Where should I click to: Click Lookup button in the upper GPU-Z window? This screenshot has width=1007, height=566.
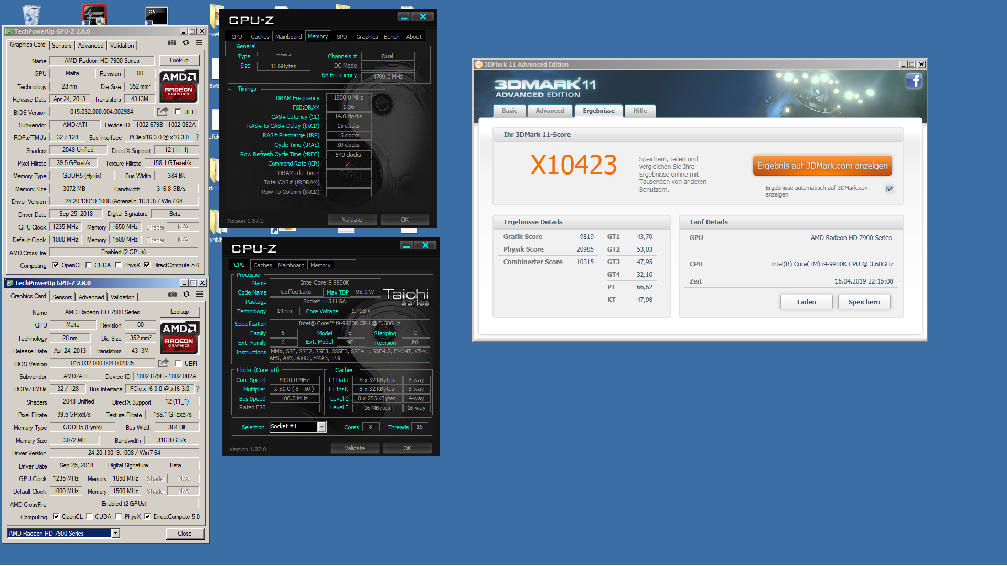click(179, 61)
